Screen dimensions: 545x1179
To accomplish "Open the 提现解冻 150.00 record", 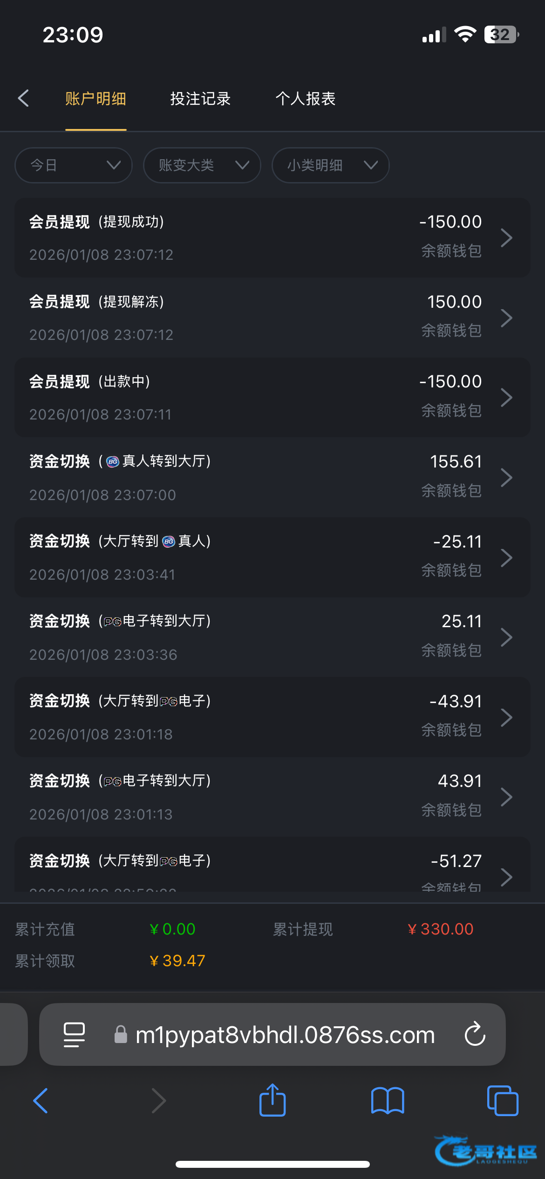I will [x=272, y=318].
